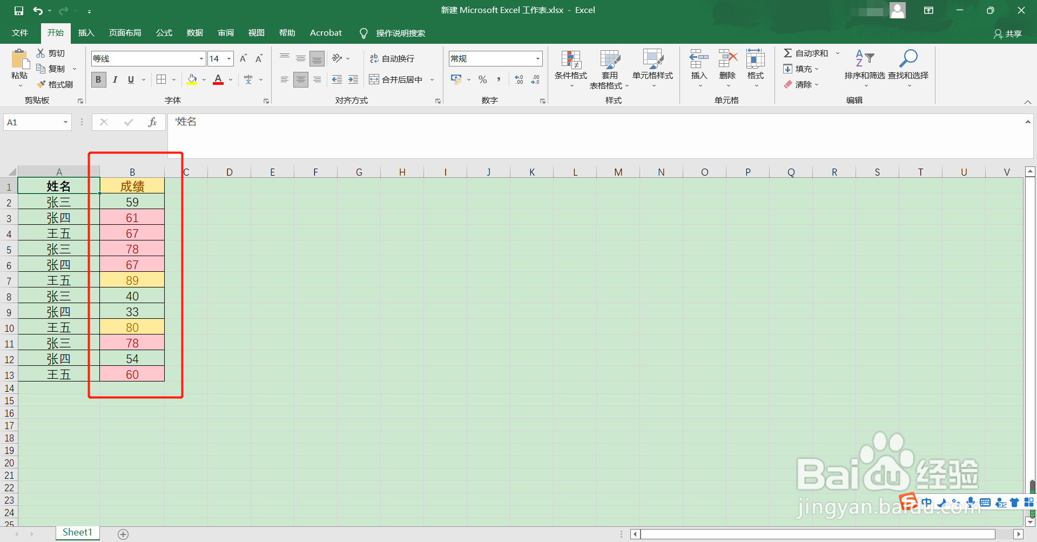Click AutoSum (自动求和) button
Viewport: 1037px width, 542px height.
[806, 53]
